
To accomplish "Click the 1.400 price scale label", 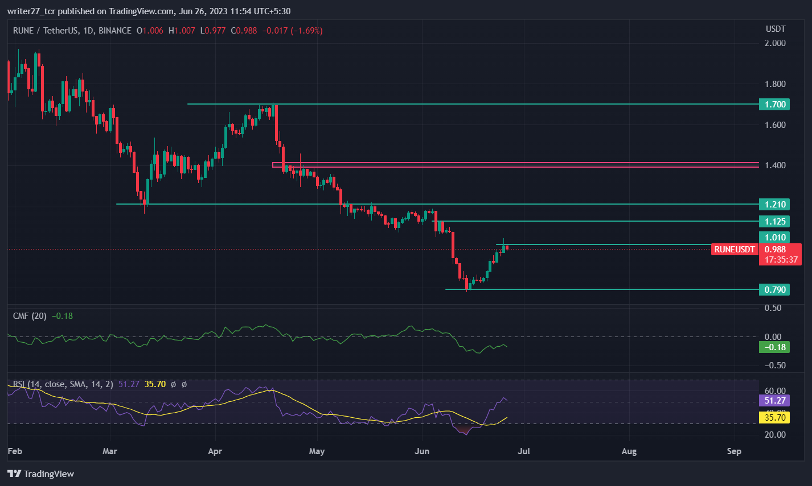I will click(775, 165).
